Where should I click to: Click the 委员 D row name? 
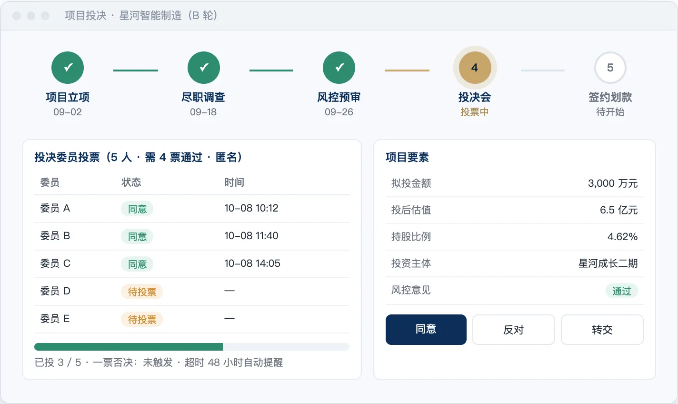coord(55,291)
